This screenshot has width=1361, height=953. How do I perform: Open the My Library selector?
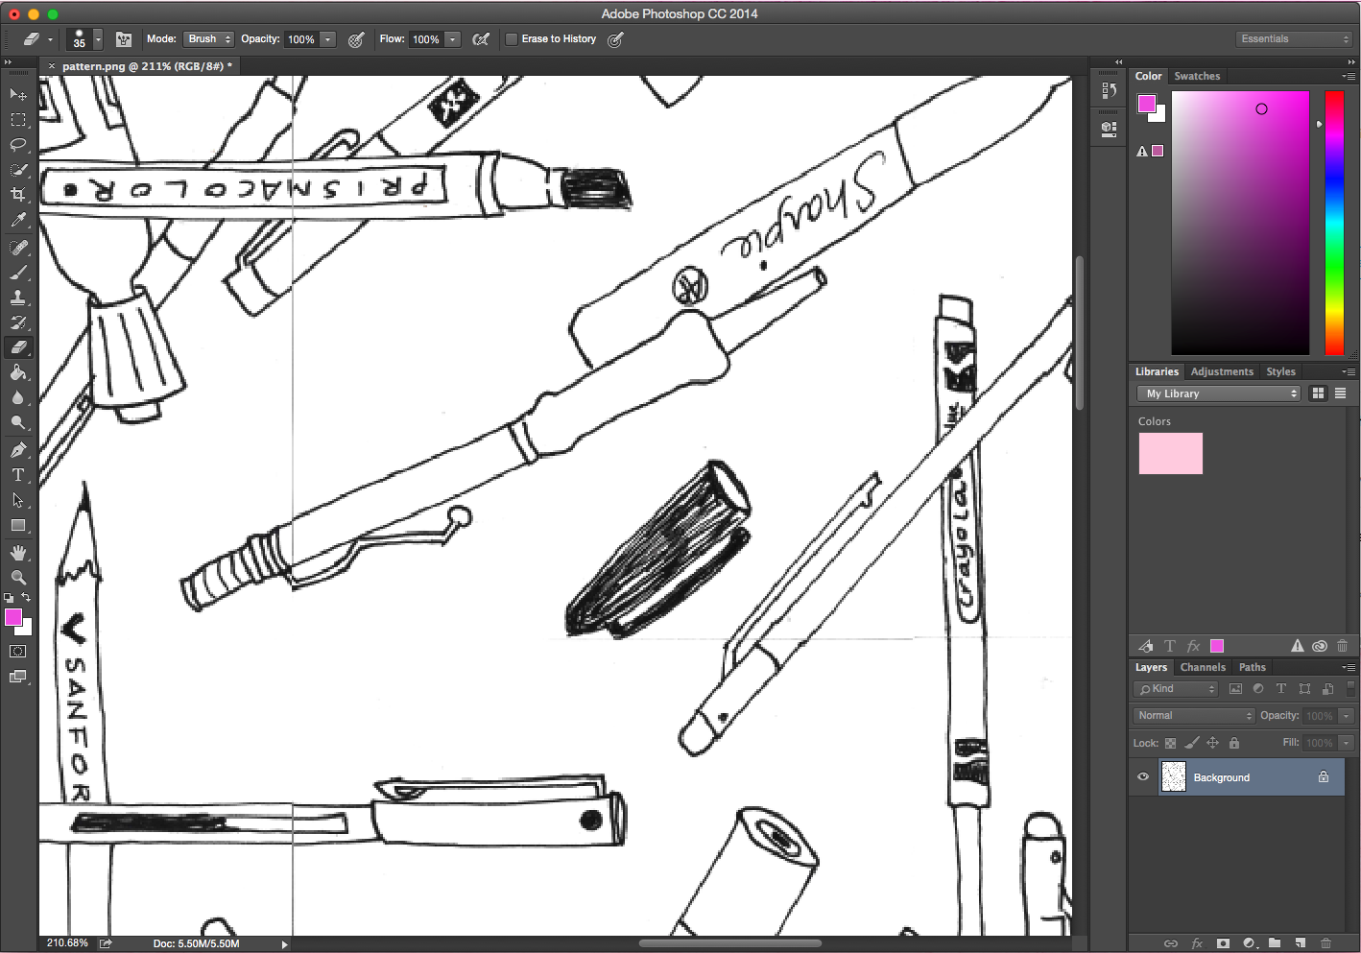click(x=1217, y=393)
